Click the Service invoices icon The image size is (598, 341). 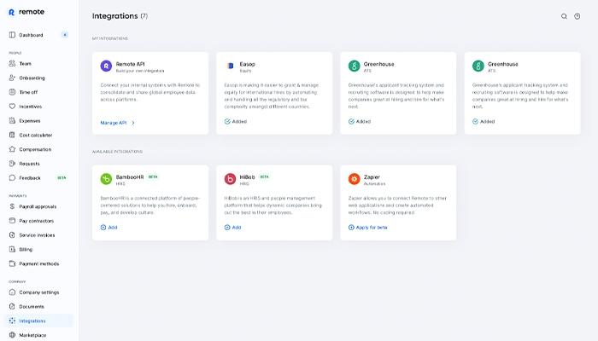coord(12,235)
